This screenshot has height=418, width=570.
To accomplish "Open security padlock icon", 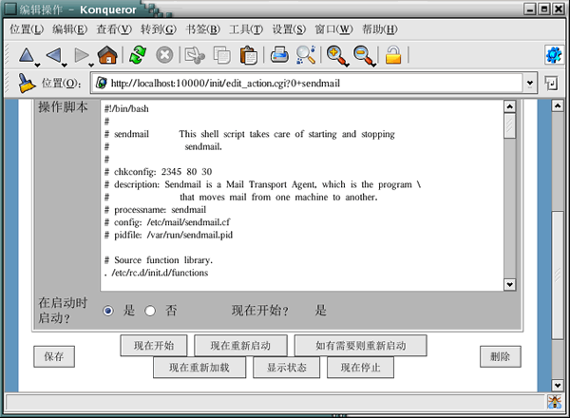I will coord(393,56).
